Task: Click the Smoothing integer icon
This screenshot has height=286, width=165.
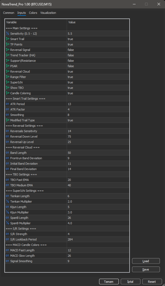Action: coord(8,115)
